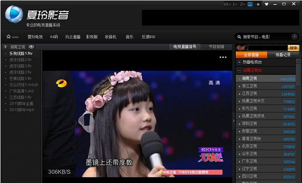Collapse the right channel panel arrow

pyautogui.click(x=234, y=121)
